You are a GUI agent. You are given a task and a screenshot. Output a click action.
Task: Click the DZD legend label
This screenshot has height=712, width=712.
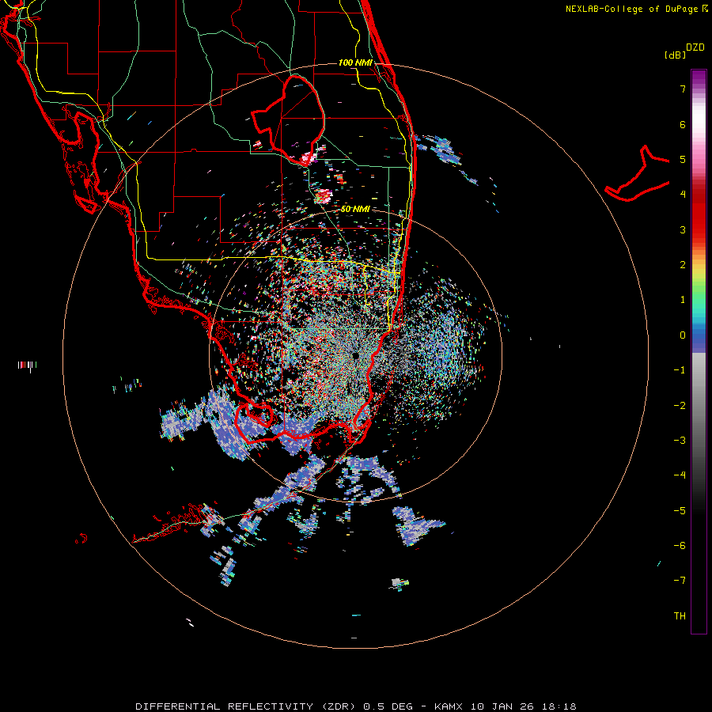(695, 47)
